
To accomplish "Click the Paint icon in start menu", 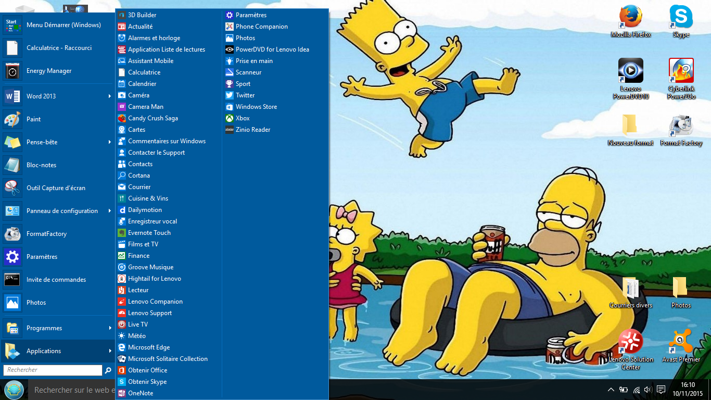I will (12, 119).
